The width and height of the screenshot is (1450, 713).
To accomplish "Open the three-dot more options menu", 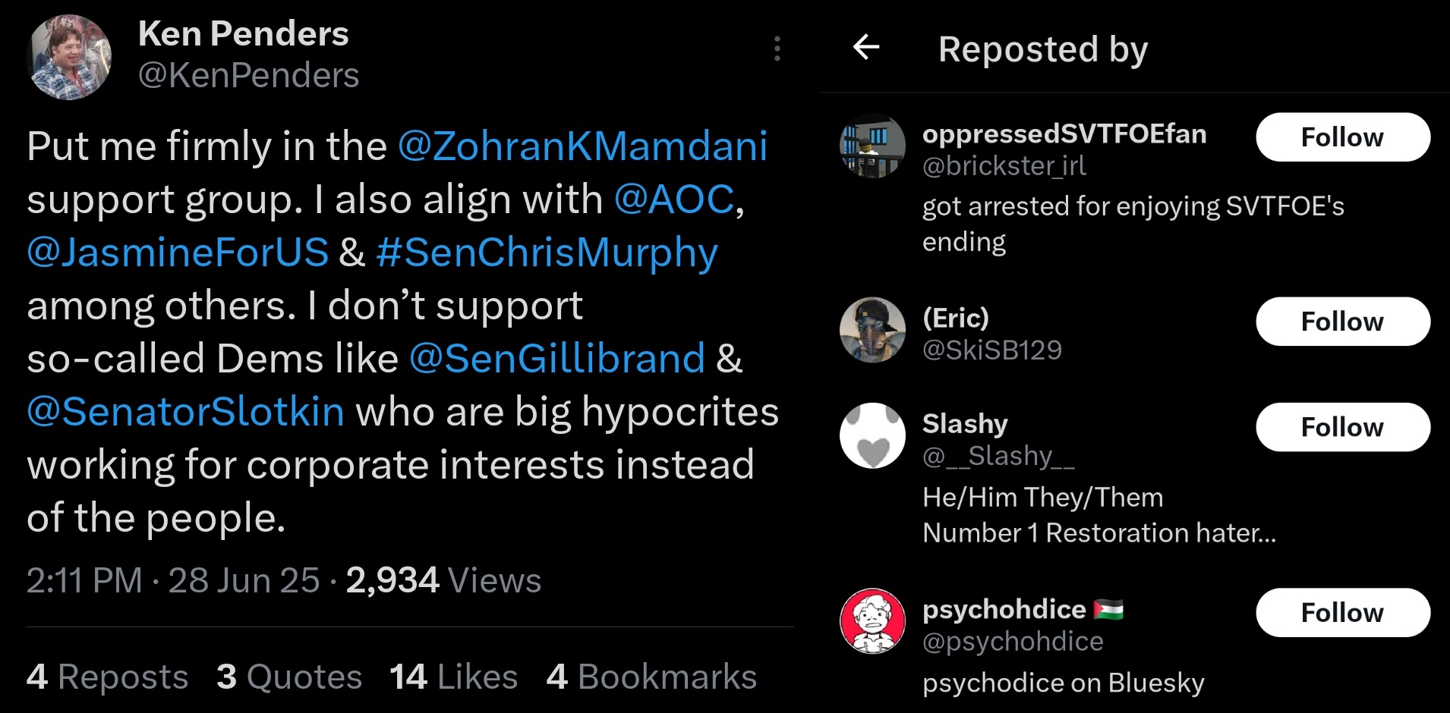I will click(x=777, y=49).
